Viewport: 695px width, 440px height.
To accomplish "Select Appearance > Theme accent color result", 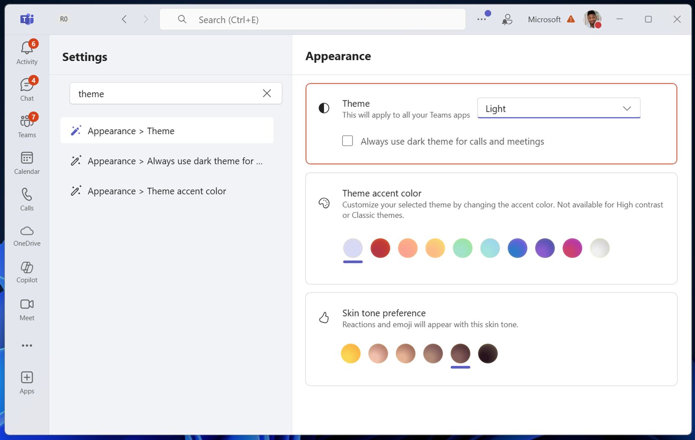I will [x=157, y=191].
